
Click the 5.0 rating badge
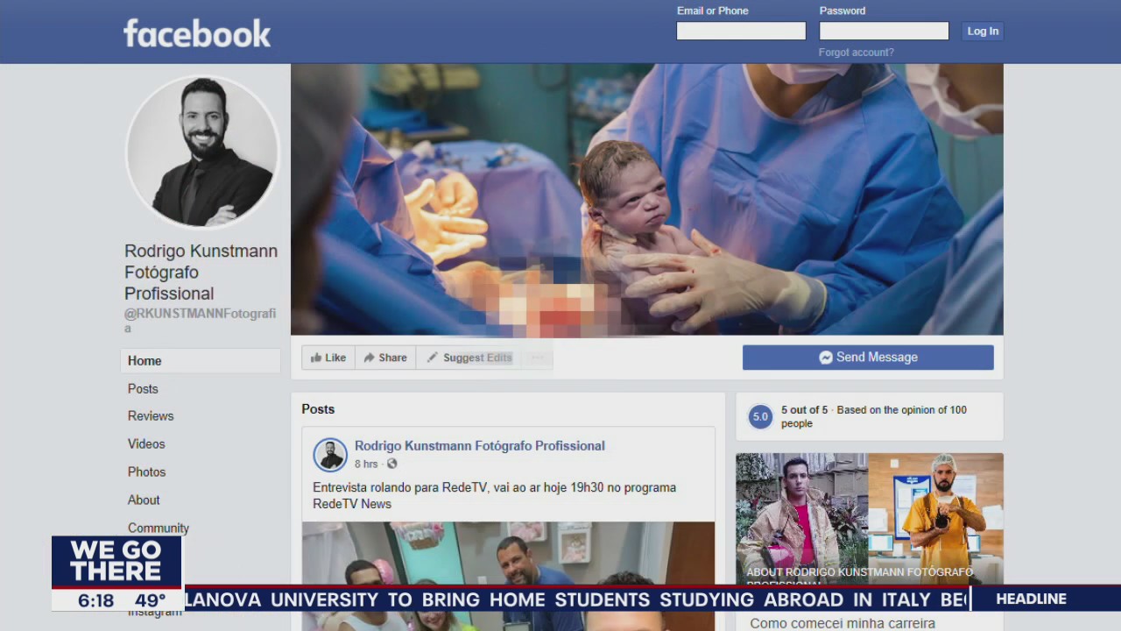(760, 417)
